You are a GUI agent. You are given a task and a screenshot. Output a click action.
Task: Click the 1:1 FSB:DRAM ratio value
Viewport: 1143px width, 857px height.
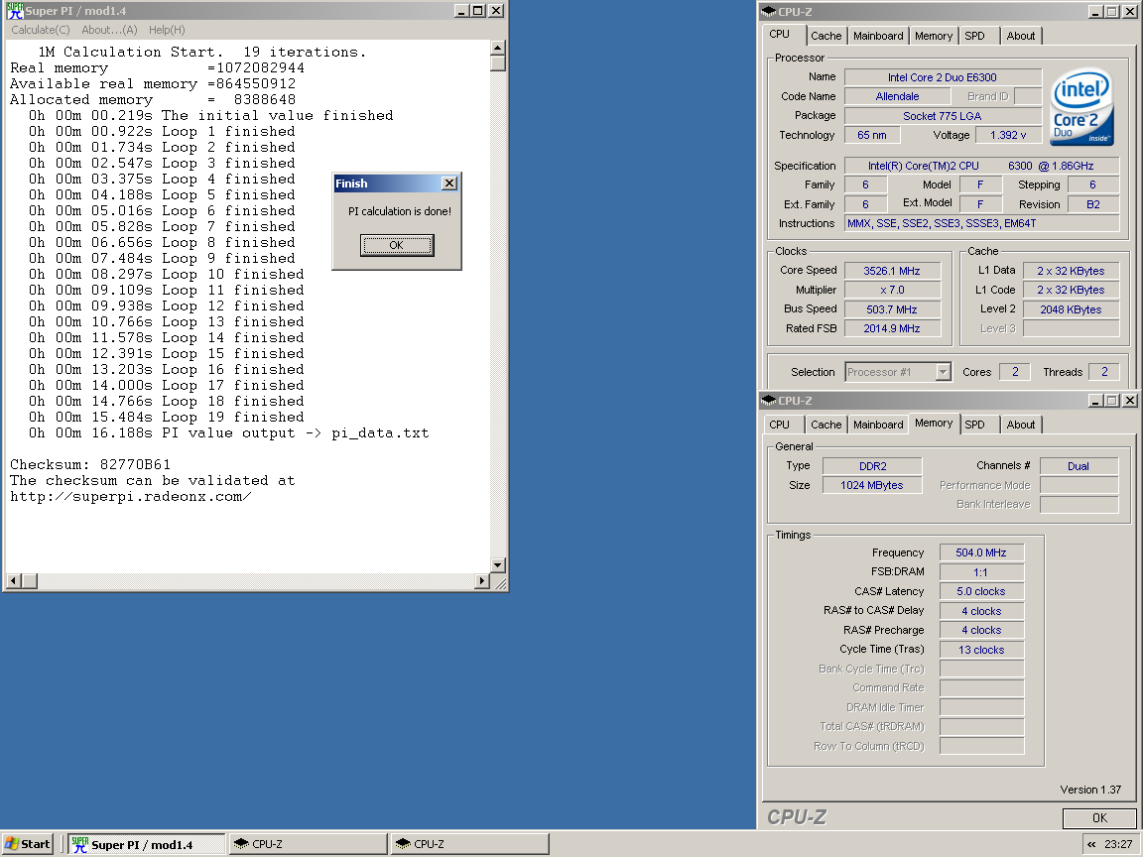tap(981, 572)
